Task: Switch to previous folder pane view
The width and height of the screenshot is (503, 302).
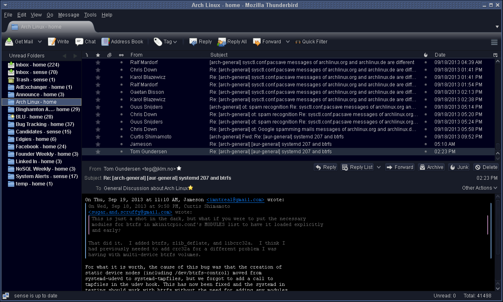Action: (x=64, y=56)
